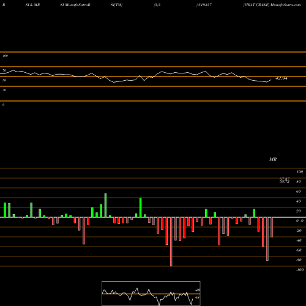Click the RSI axis label 30

pyautogui.click(x=4, y=90)
